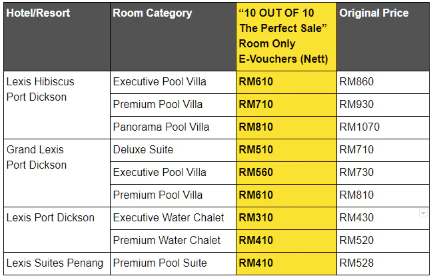Select the Room Category header cell

point(173,37)
